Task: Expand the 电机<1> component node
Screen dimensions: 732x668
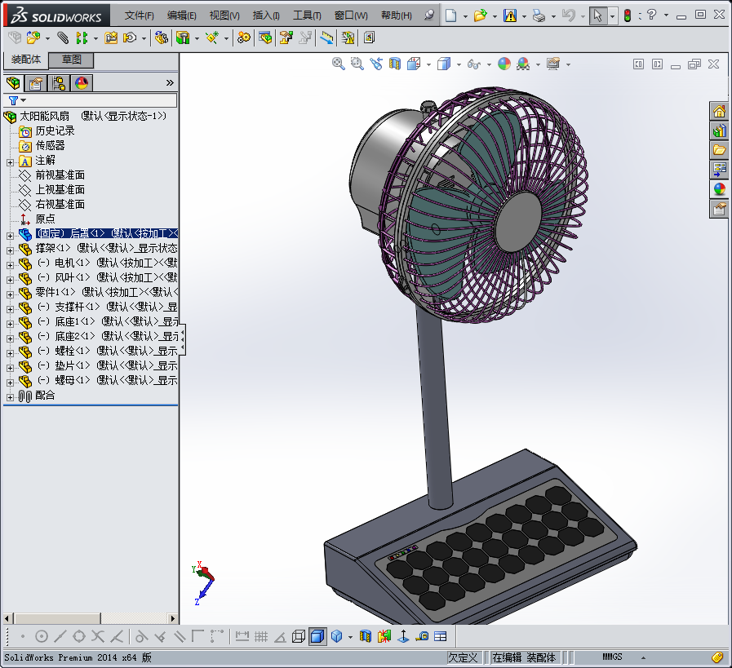Action: click(11, 265)
